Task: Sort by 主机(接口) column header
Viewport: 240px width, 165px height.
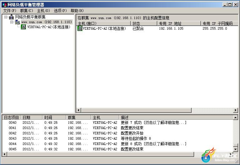Action: click(104, 23)
